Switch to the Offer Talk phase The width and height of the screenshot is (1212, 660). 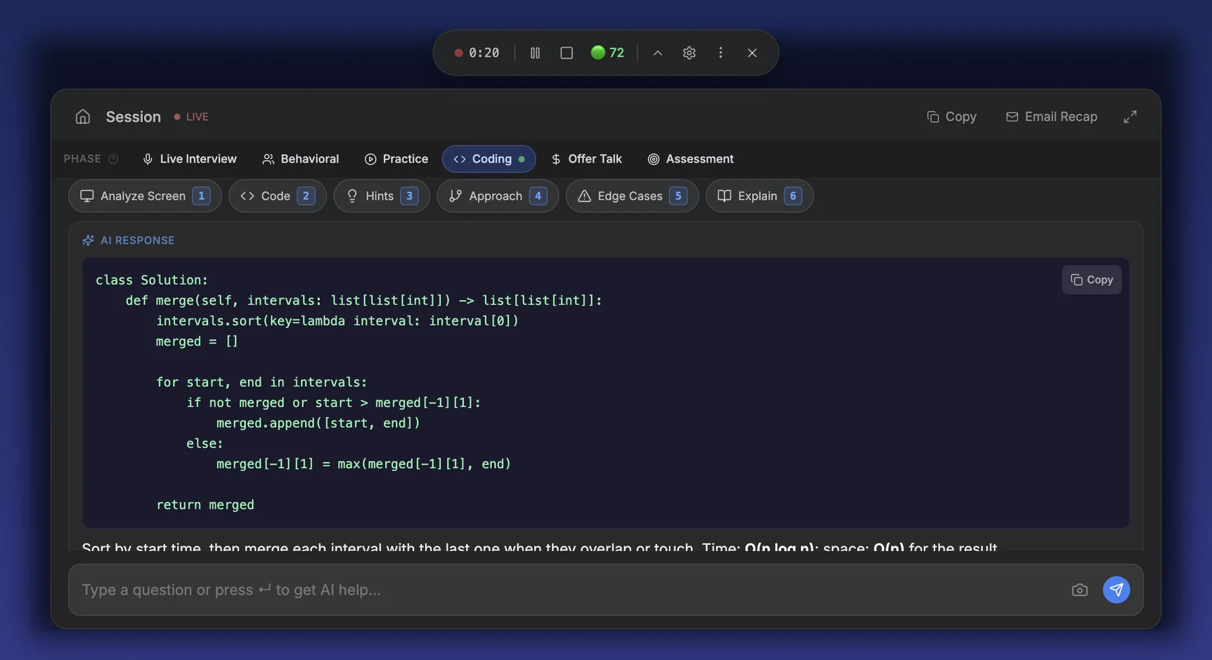click(586, 159)
